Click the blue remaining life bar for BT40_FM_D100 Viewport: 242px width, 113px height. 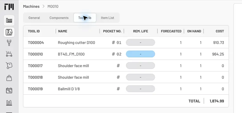pyautogui.click(x=140, y=54)
